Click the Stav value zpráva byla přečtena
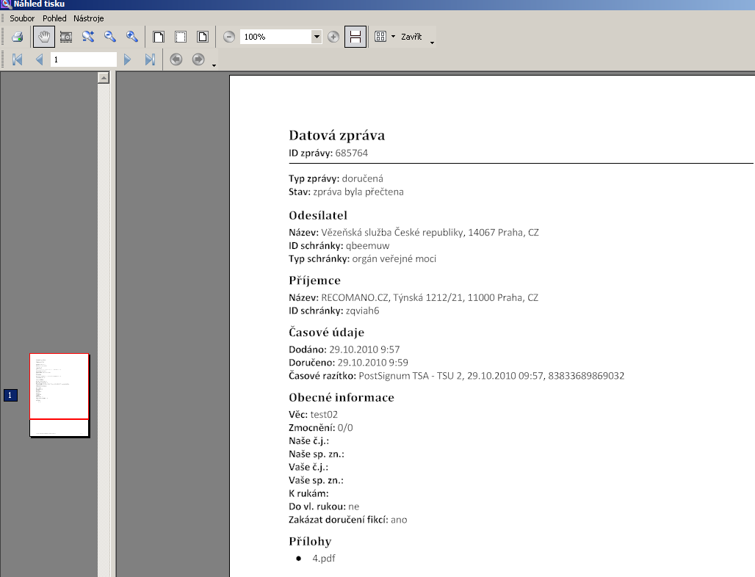The image size is (755, 577). 358,192
